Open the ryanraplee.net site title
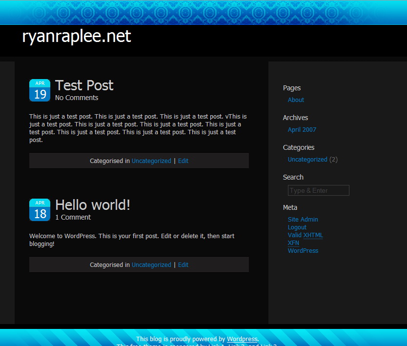407x346 pixels. pos(77,37)
